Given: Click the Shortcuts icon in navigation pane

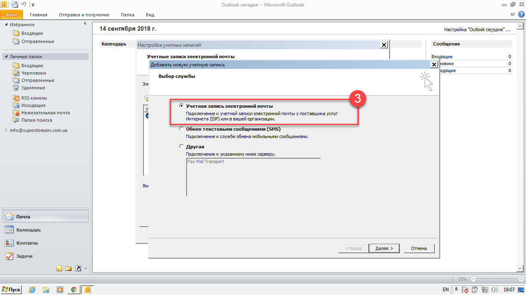Looking at the screenshot, I should 78,268.
